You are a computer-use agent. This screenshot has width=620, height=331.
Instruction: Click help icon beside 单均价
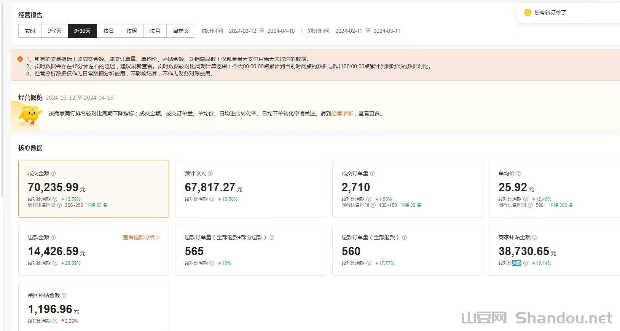[518, 173]
